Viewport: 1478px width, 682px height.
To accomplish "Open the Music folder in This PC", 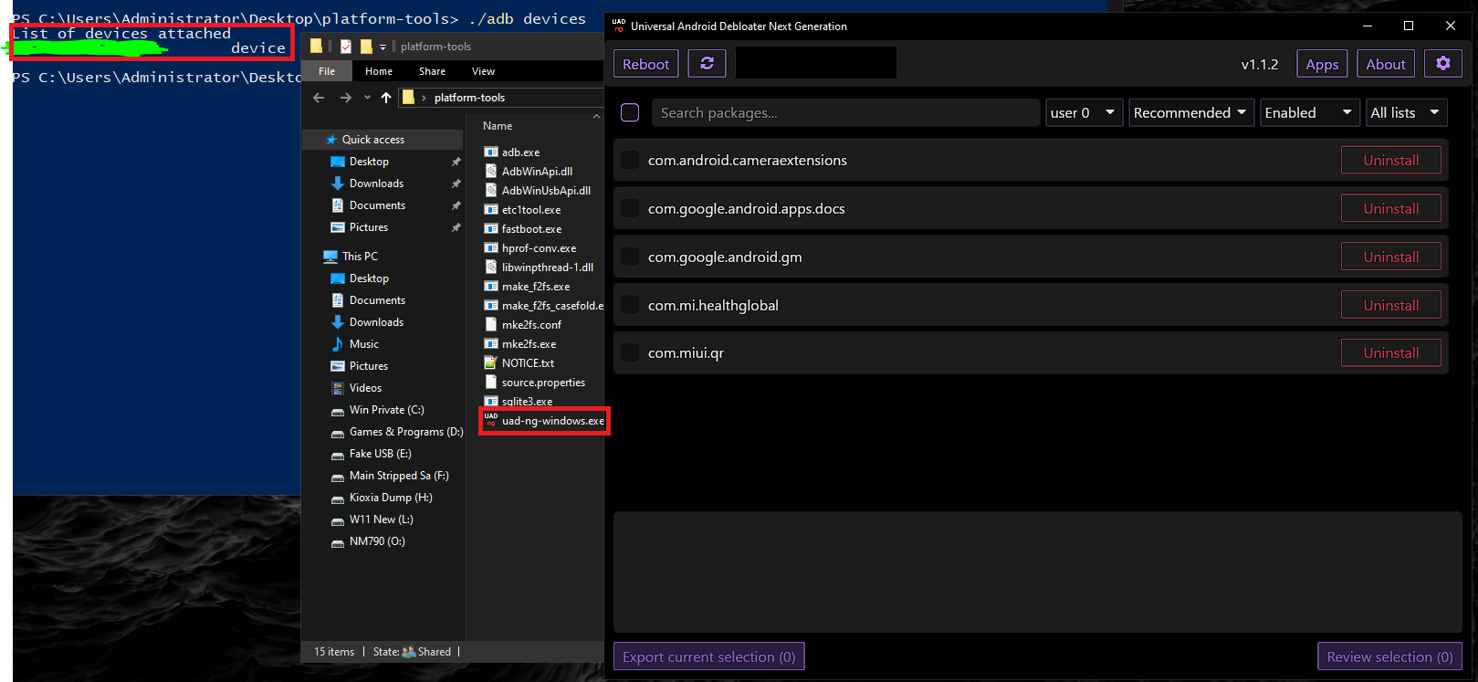I will 363,344.
